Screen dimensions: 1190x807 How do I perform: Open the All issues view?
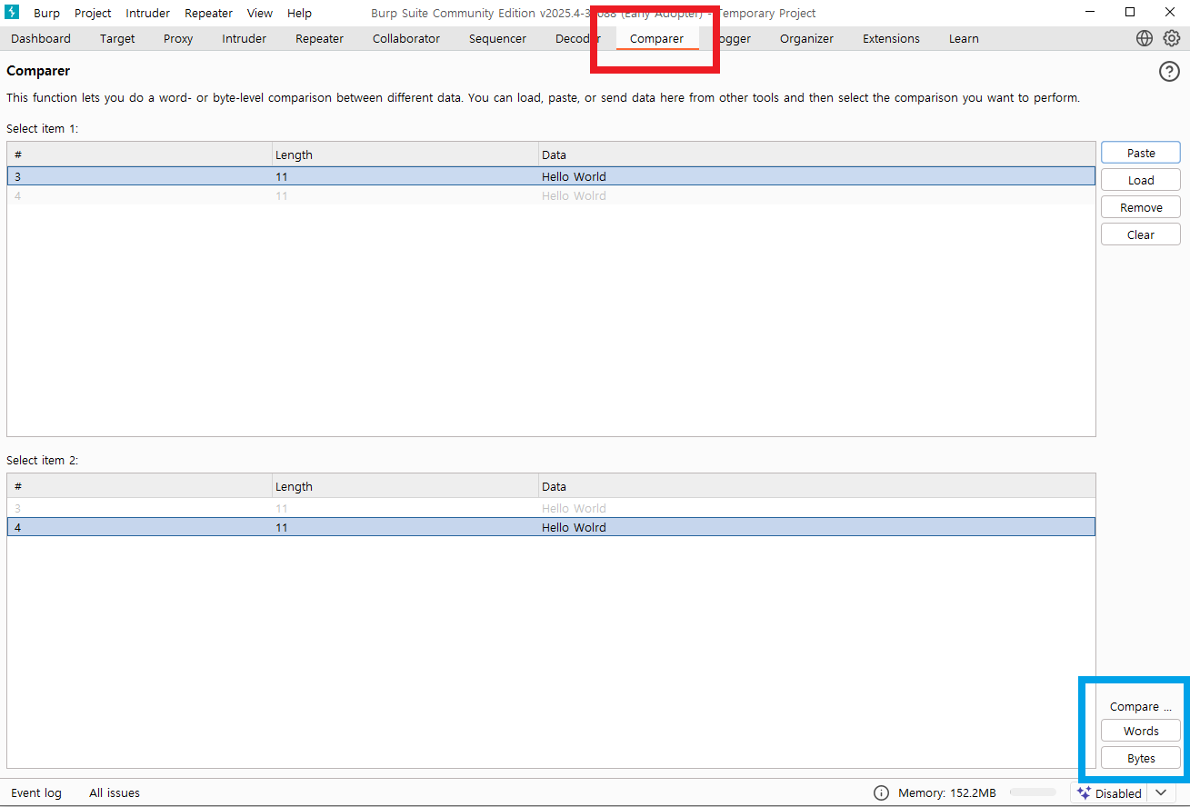[x=115, y=792]
